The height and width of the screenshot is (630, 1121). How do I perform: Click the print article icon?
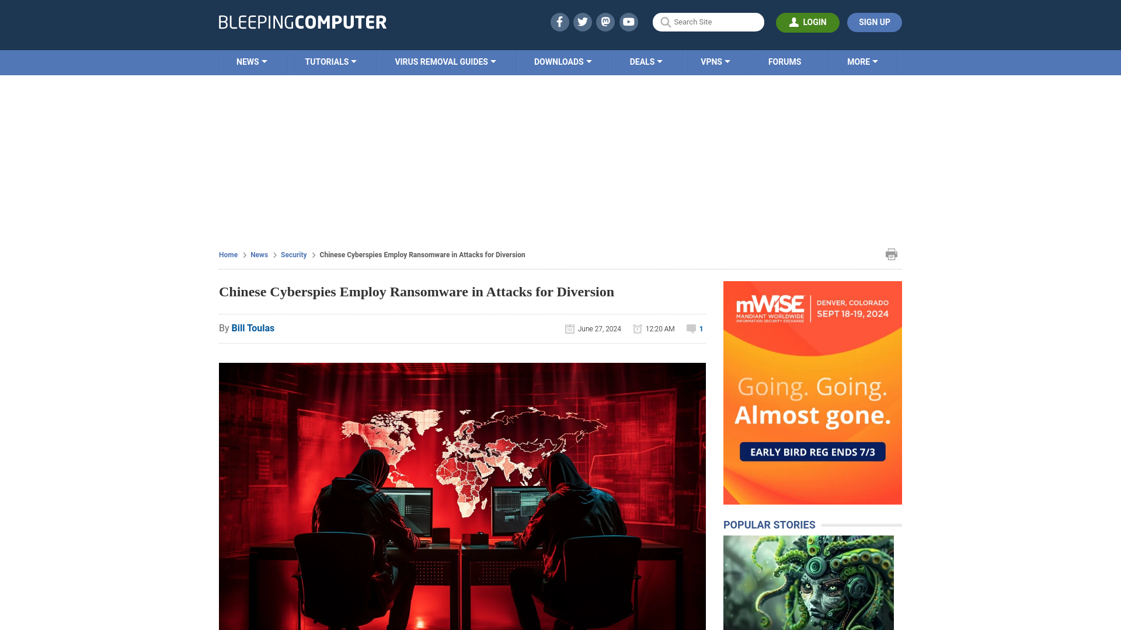tap(891, 254)
